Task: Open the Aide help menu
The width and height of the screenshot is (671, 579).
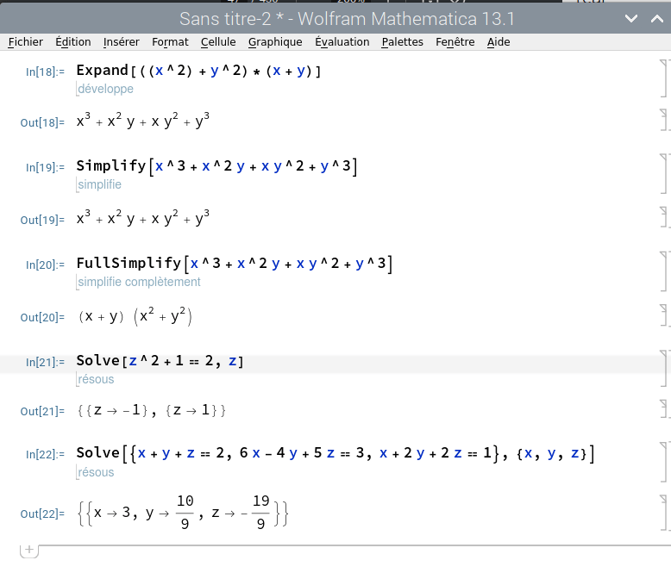Action: (x=498, y=41)
